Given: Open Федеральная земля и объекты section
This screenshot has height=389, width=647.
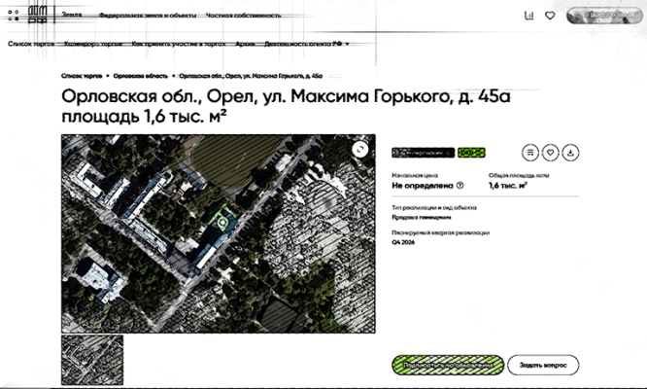Looking at the screenshot, I should coord(148,16).
